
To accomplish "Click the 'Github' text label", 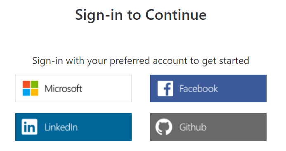I will [x=193, y=127].
